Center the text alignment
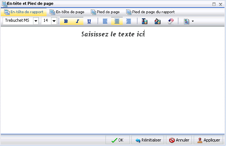 117,21
